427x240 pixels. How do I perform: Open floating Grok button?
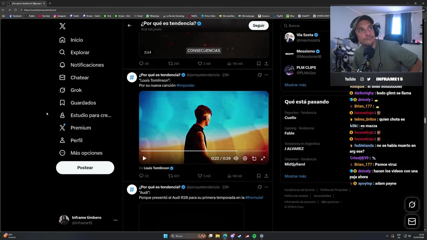tap(412, 205)
